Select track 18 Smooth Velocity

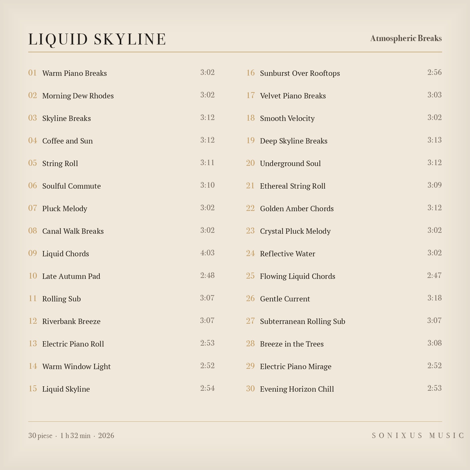pyautogui.click(x=344, y=118)
